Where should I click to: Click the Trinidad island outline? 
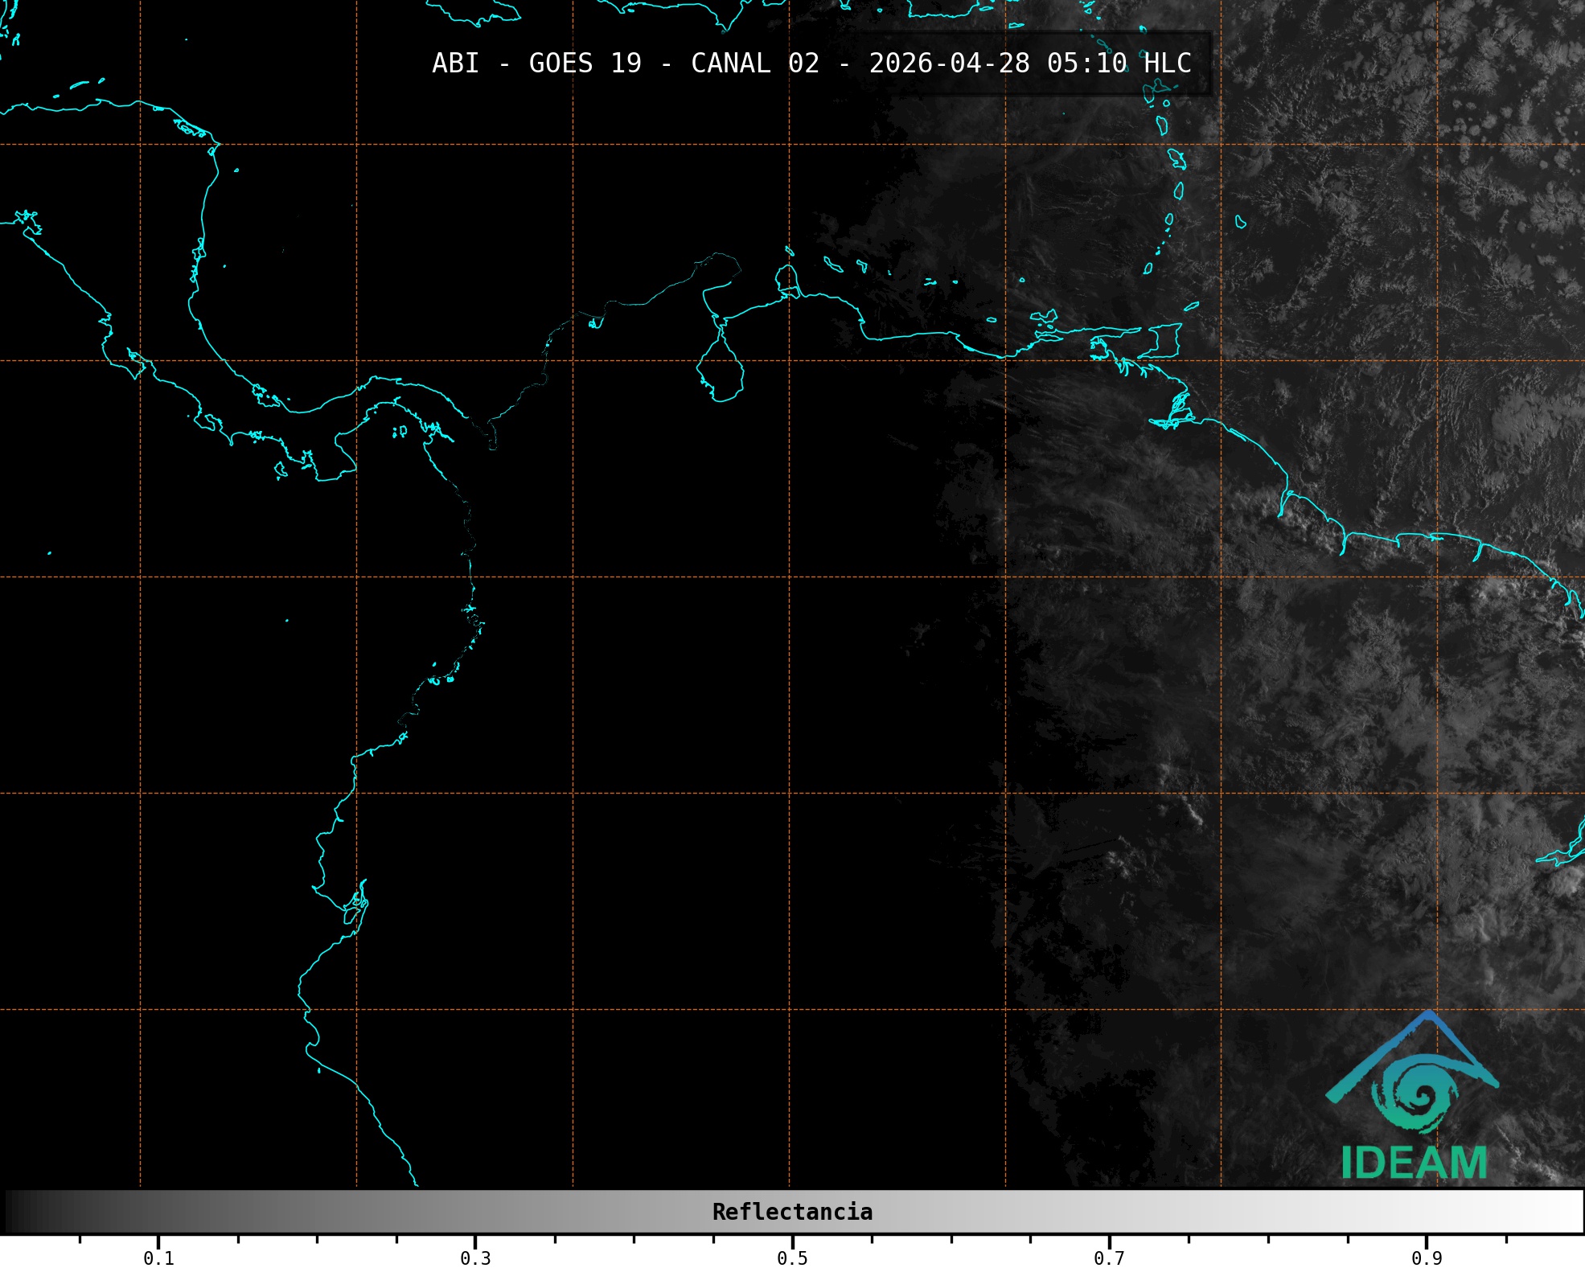pos(1166,340)
